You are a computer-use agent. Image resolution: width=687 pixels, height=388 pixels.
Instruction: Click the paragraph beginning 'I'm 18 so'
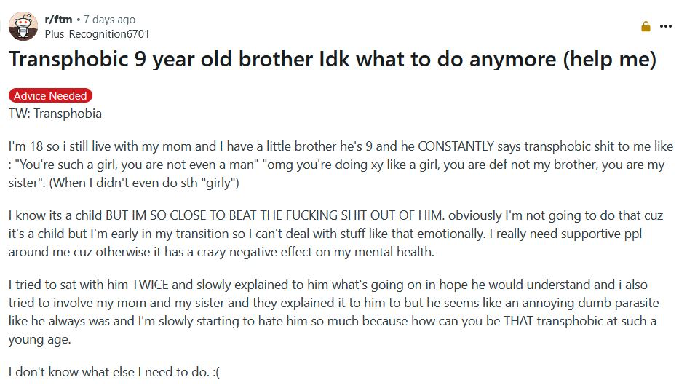click(x=341, y=165)
